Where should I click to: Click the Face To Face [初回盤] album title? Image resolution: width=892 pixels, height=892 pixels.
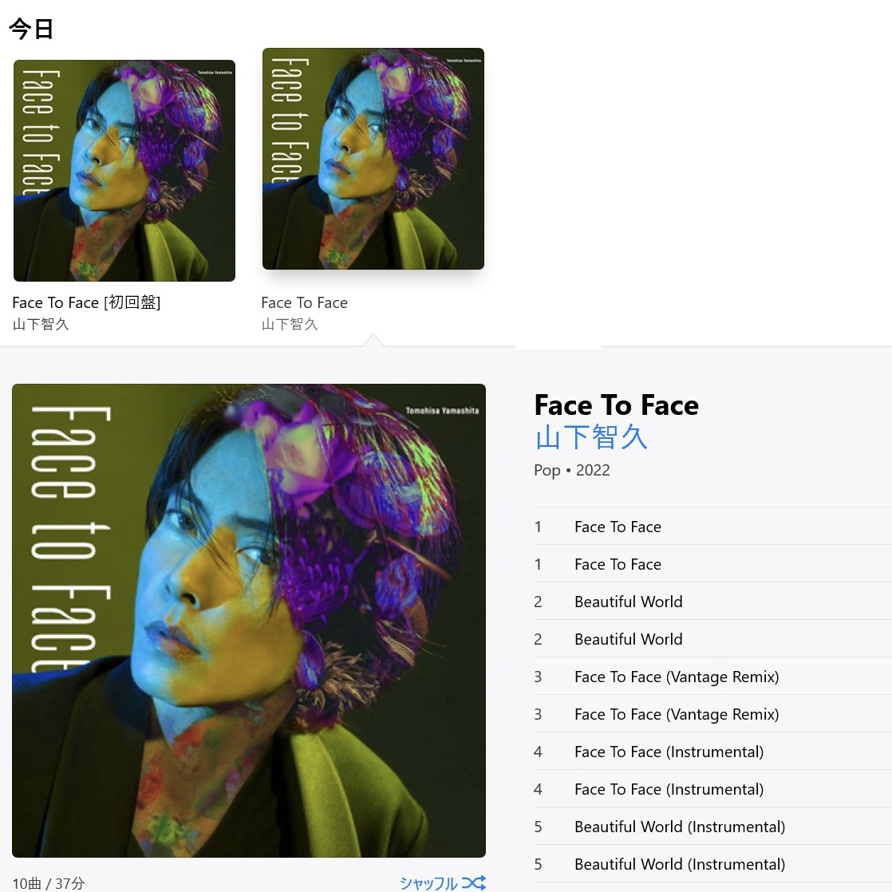pos(86,302)
